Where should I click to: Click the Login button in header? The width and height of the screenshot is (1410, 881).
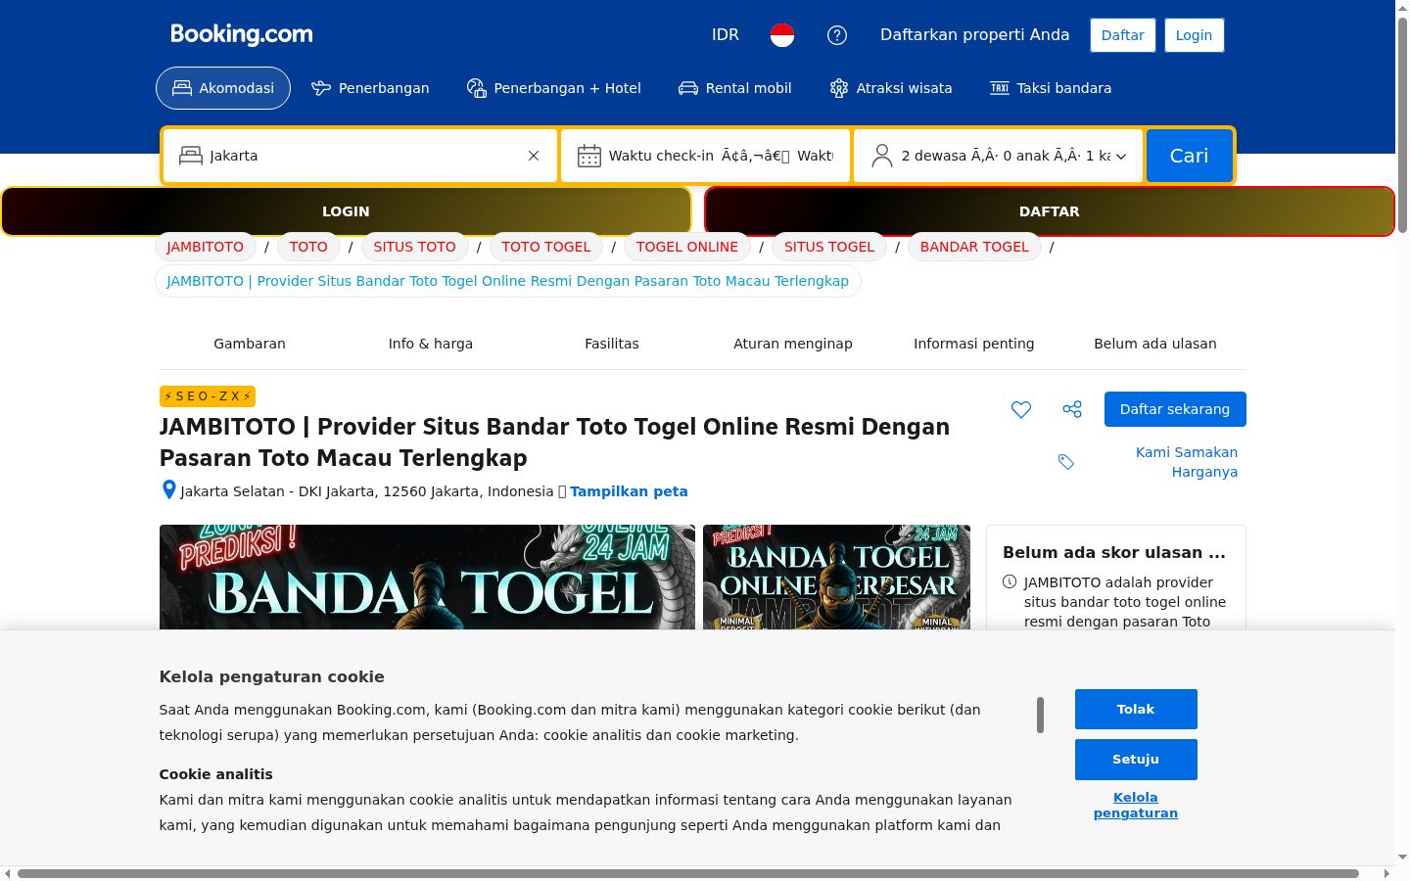pyautogui.click(x=1194, y=35)
